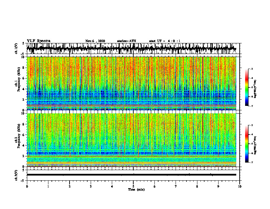Screen dimensions: 270x209
Task: Click the ch.1 spectrogram color scale bar
Action: [x=246, y=87]
